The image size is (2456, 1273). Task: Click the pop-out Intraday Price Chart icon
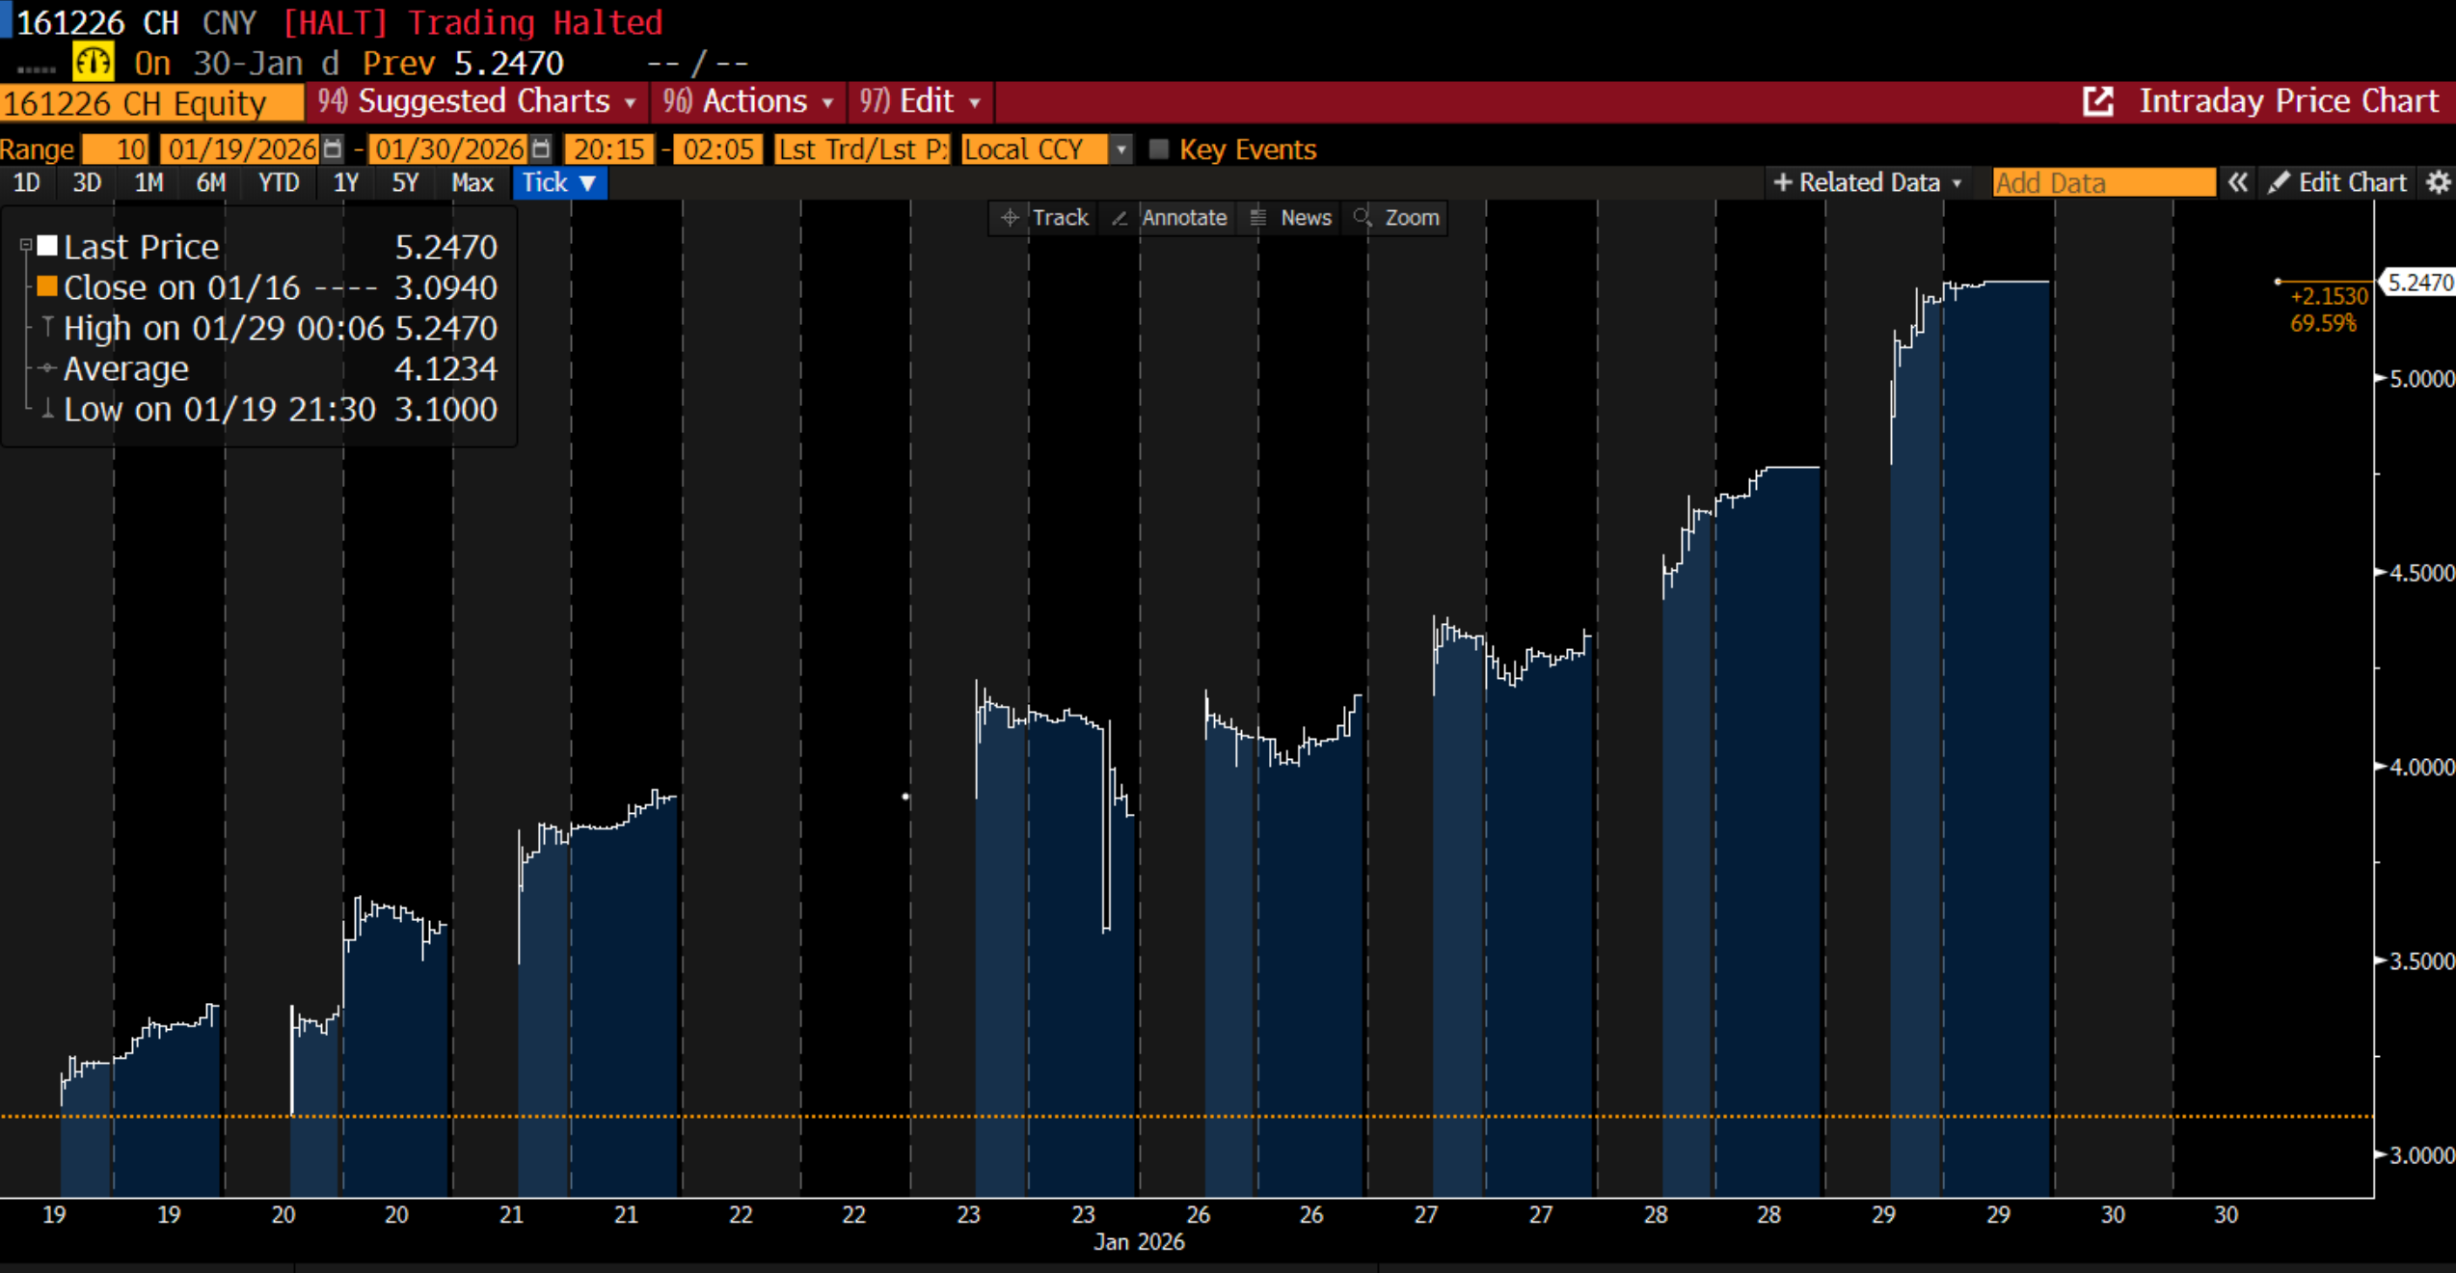2097,101
